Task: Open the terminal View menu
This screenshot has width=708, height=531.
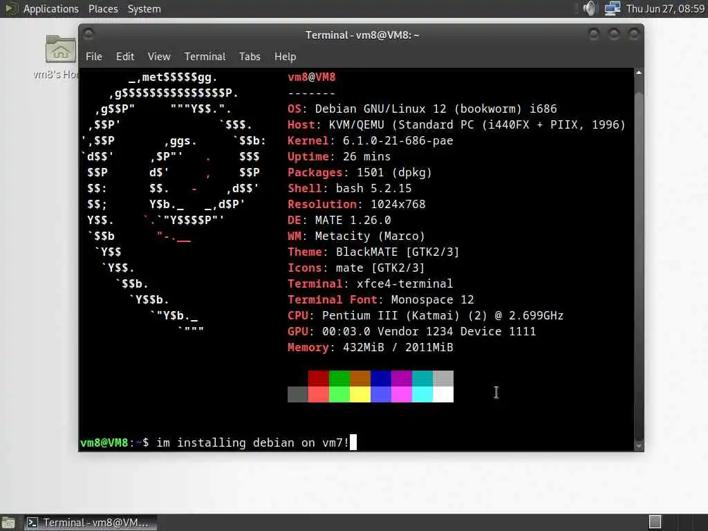Action: [159, 57]
